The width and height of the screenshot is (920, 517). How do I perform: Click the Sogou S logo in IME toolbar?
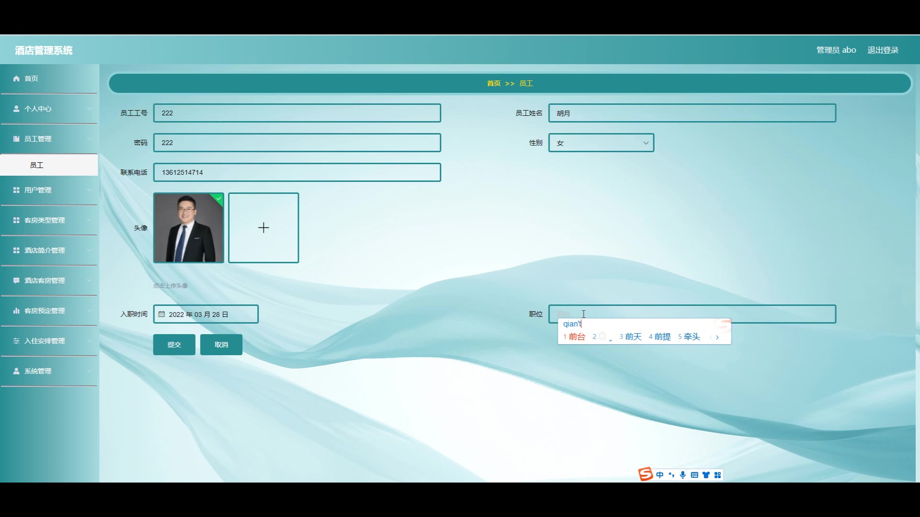645,474
